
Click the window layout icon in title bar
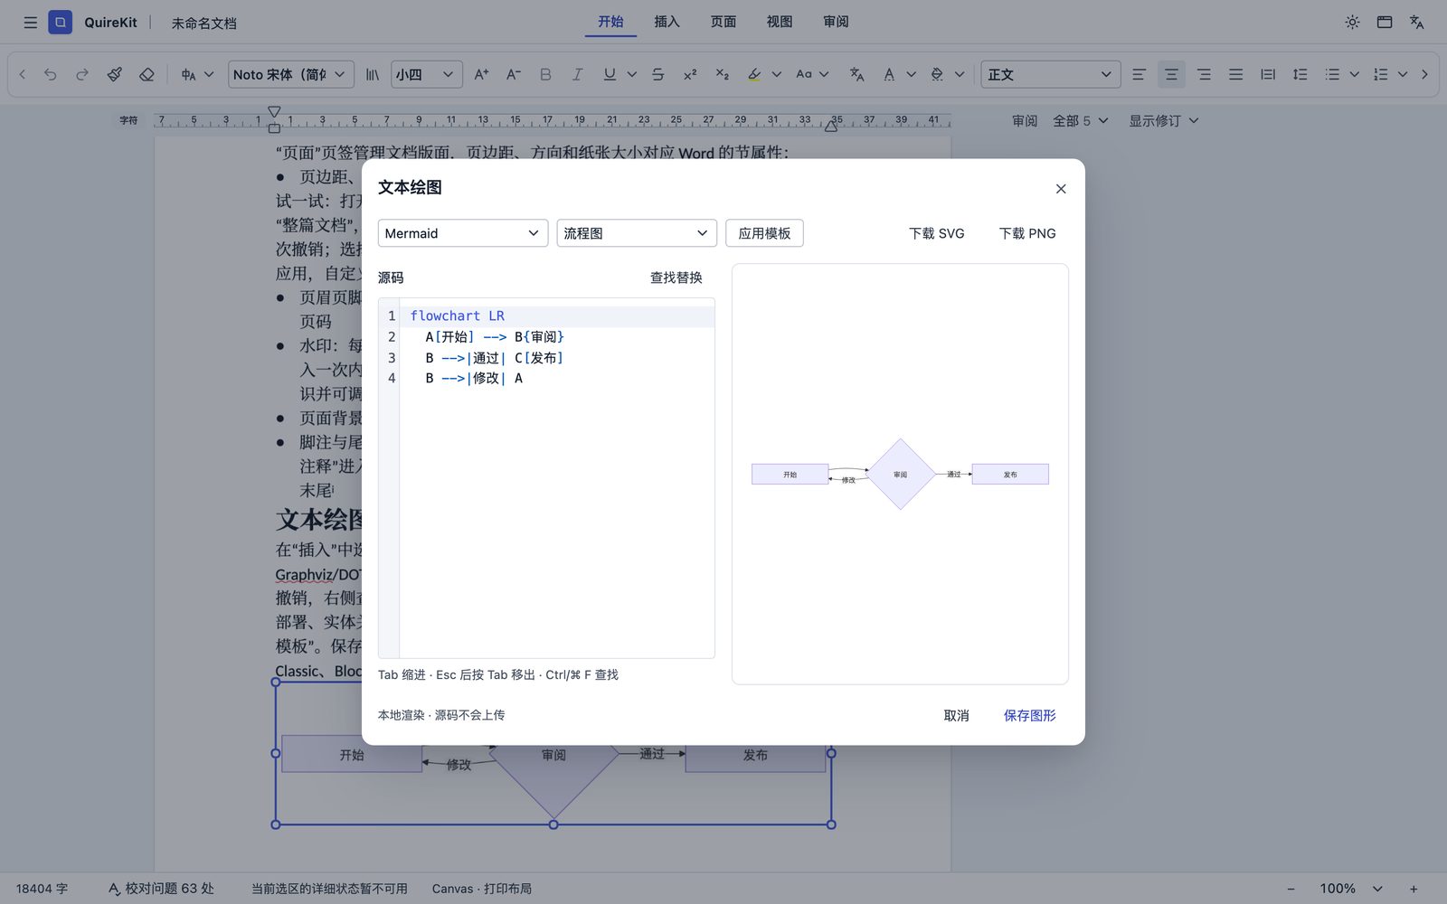click(1385, 23)
